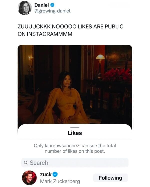Viewport: 150px width, 187px height.
Task: Select the Daniel display name
Action: [x=42, y=5]
